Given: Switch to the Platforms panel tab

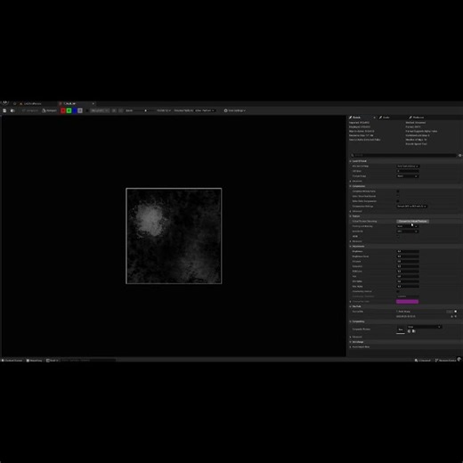Looking at the screenshot, I should 417,118.
